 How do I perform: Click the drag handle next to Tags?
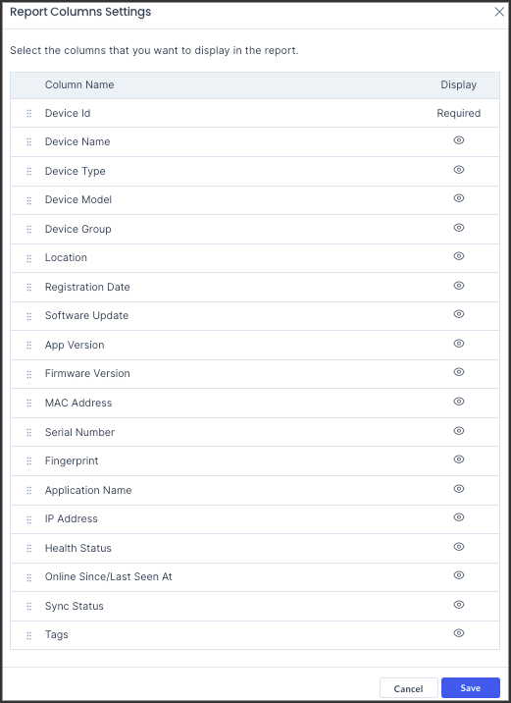click(x=29, y=635)
